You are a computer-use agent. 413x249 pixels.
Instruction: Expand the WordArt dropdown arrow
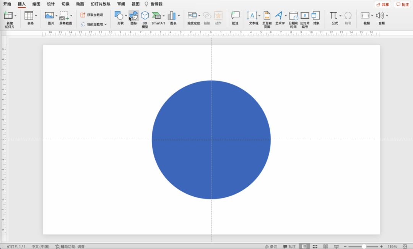point(286,16)
